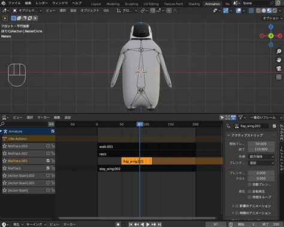This screenshot has width=284, height=227.
Task: Collapse the Armature channel
Action: point(1,131)
